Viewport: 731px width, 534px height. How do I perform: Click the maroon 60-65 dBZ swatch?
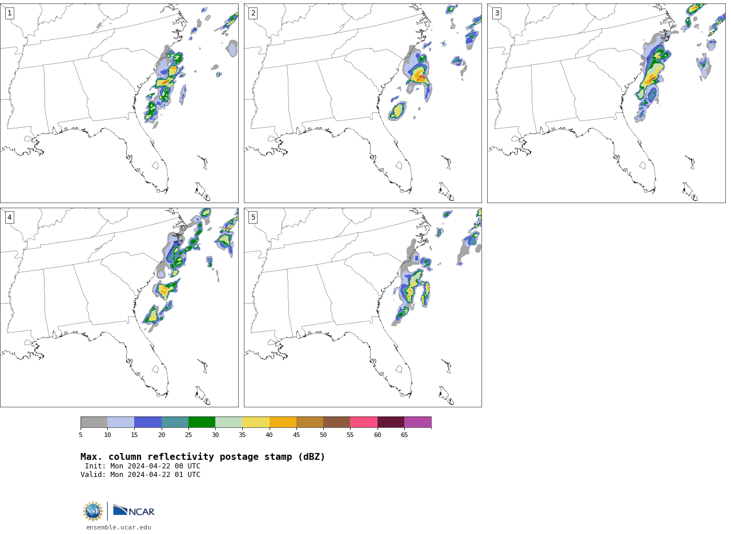tap(391, 422)
